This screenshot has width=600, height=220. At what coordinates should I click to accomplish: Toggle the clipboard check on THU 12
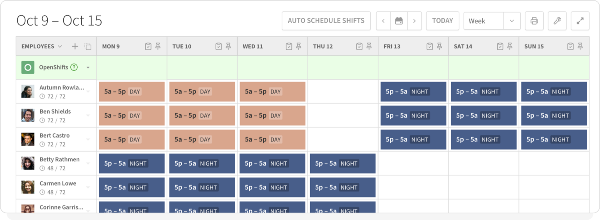pos(359,47)
